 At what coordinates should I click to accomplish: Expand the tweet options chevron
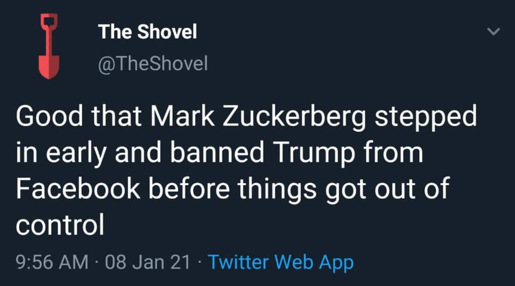(x=493, y=31)
